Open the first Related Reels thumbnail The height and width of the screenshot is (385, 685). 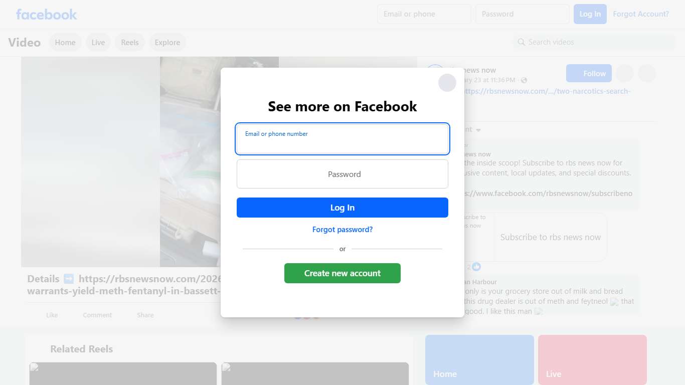[x=123, y=373]
